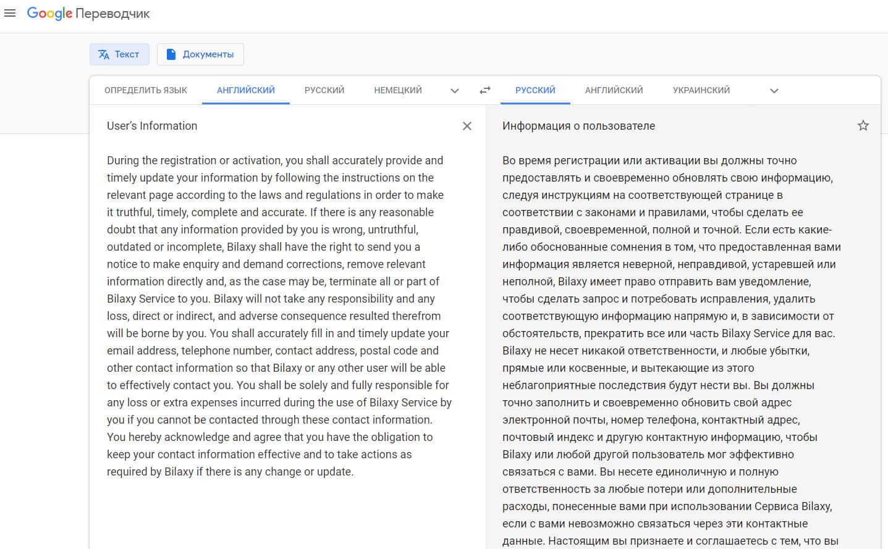Open Документы translation mode
888x549 pixels.
(x=200, y=54)
